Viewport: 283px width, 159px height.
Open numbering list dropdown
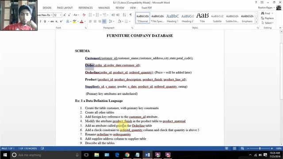click(x=101, y=15)
